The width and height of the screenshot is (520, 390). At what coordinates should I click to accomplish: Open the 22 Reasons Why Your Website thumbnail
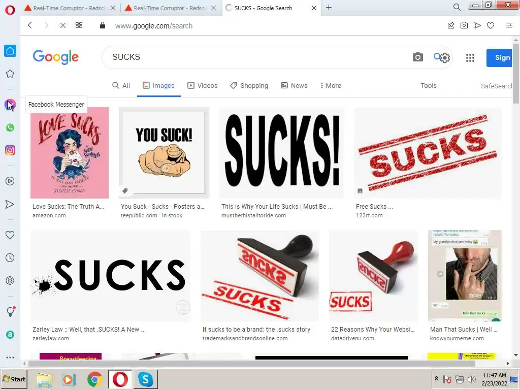(x=373, y=276)
